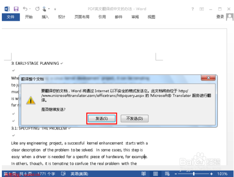
Task: Open proofing errors book icon
Action: point(63,174)
